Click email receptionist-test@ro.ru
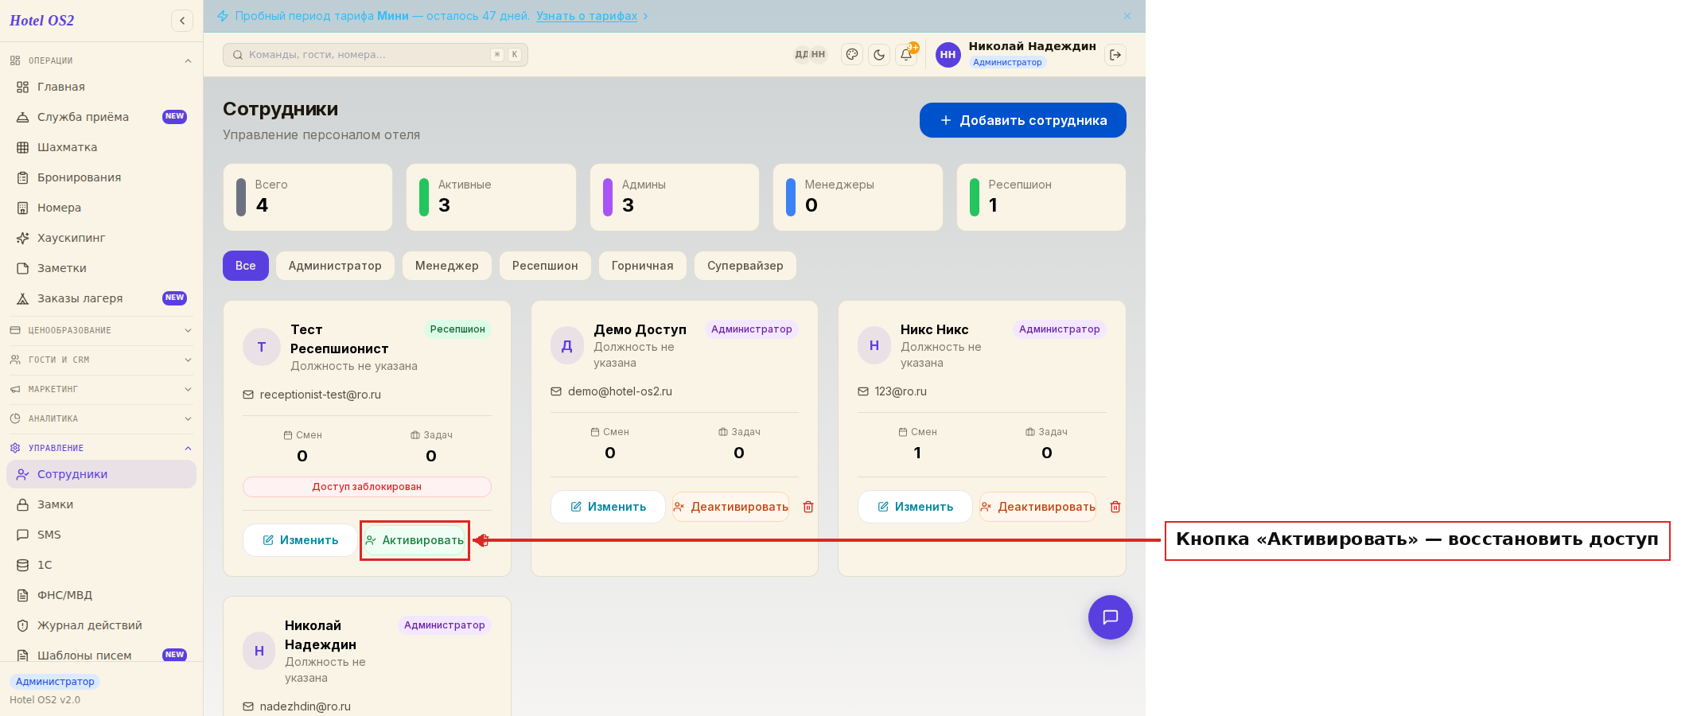This screenshot has width=1689, height=716. click(x=321, y=395)
